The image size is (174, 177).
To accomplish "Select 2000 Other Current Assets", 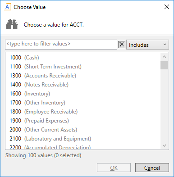I will [x=83, y=130].
